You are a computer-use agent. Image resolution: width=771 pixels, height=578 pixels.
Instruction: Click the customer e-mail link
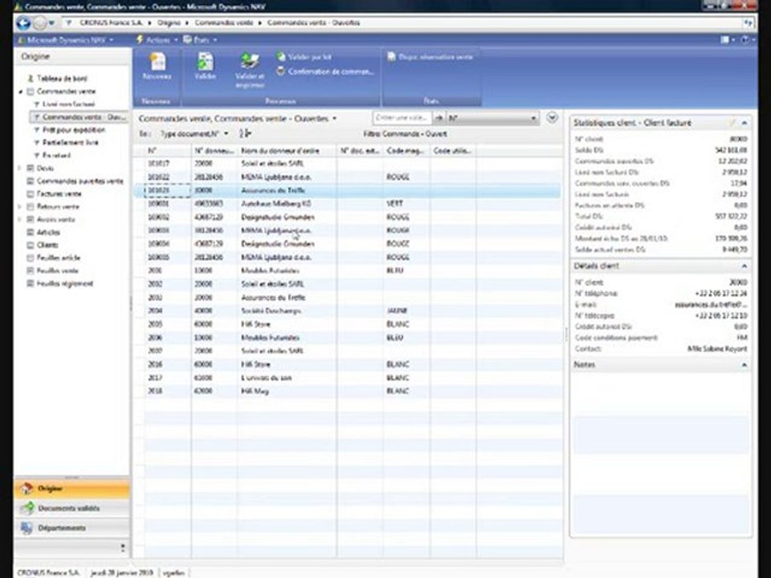coord(711,305)
